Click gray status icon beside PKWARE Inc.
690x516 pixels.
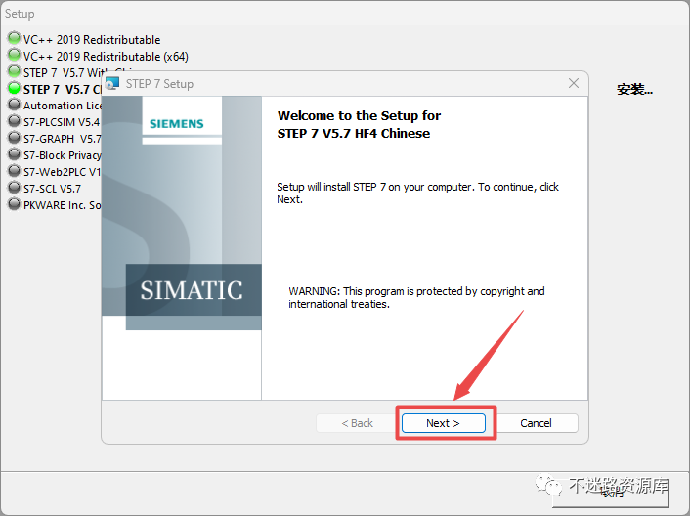(x=14, y=204)
